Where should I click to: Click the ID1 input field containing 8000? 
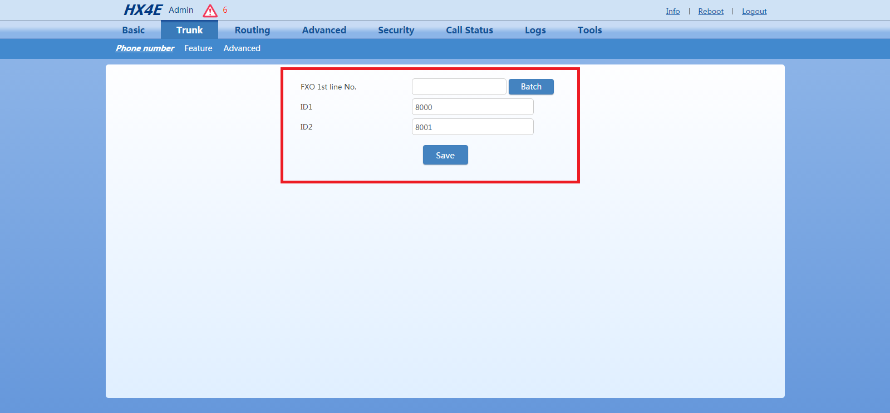[473, 107]
